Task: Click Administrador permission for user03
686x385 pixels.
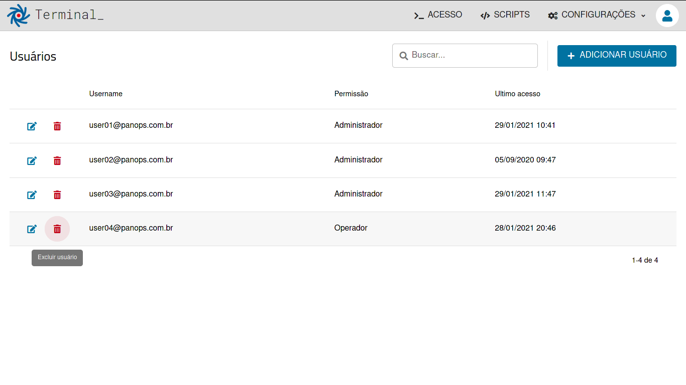Action: [x=359, y=194]
